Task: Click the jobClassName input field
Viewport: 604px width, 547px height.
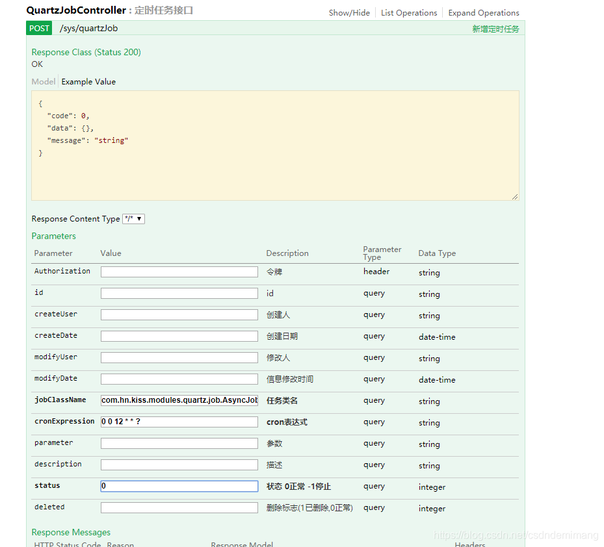Action: [179, 400]
